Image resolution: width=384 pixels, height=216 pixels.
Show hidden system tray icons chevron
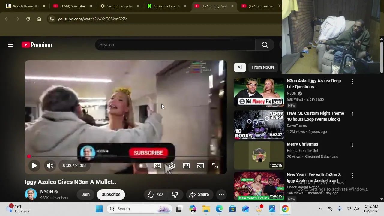point(320,209)
